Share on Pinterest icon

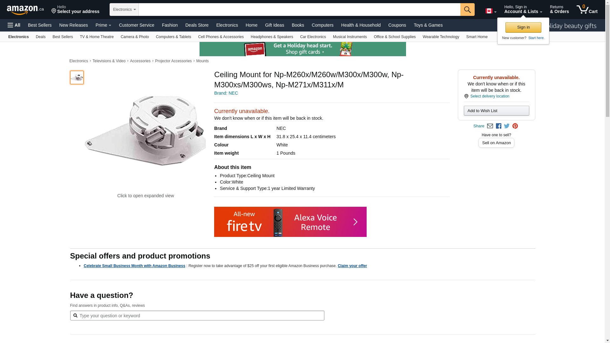[x=515, y=126]
